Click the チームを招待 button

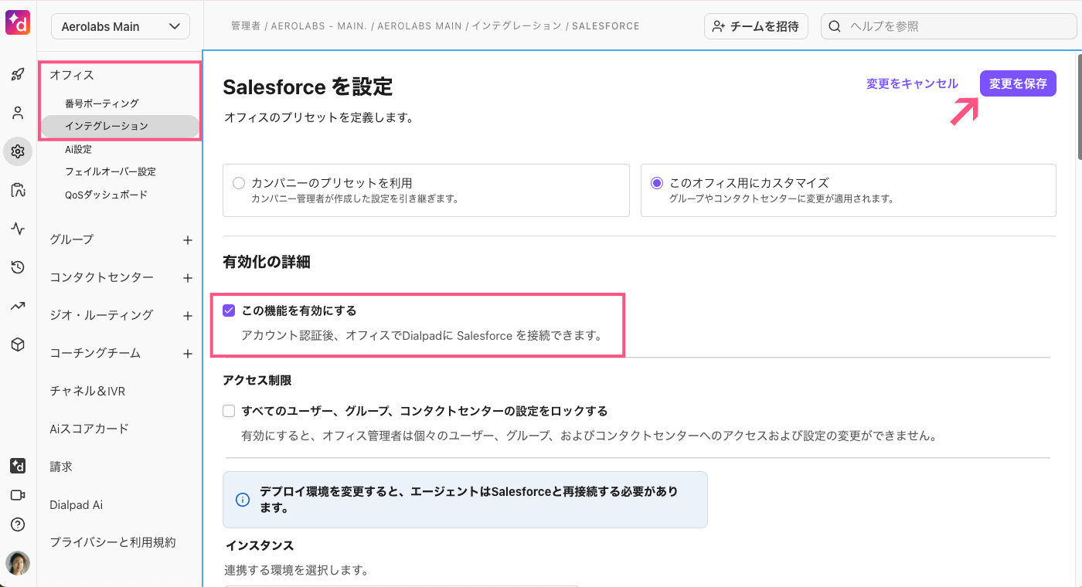756,26
